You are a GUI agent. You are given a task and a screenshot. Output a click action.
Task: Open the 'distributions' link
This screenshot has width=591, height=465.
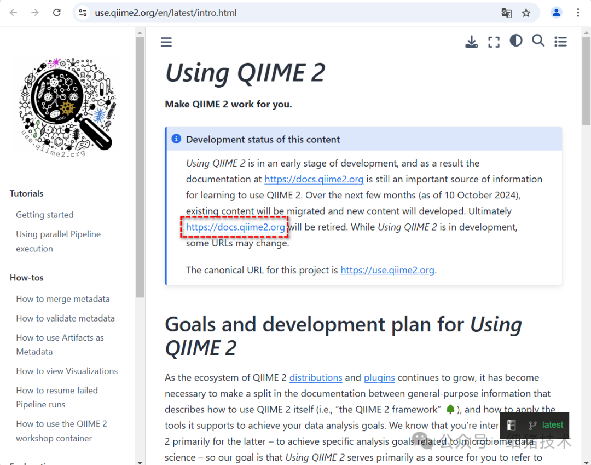point(316,377)
